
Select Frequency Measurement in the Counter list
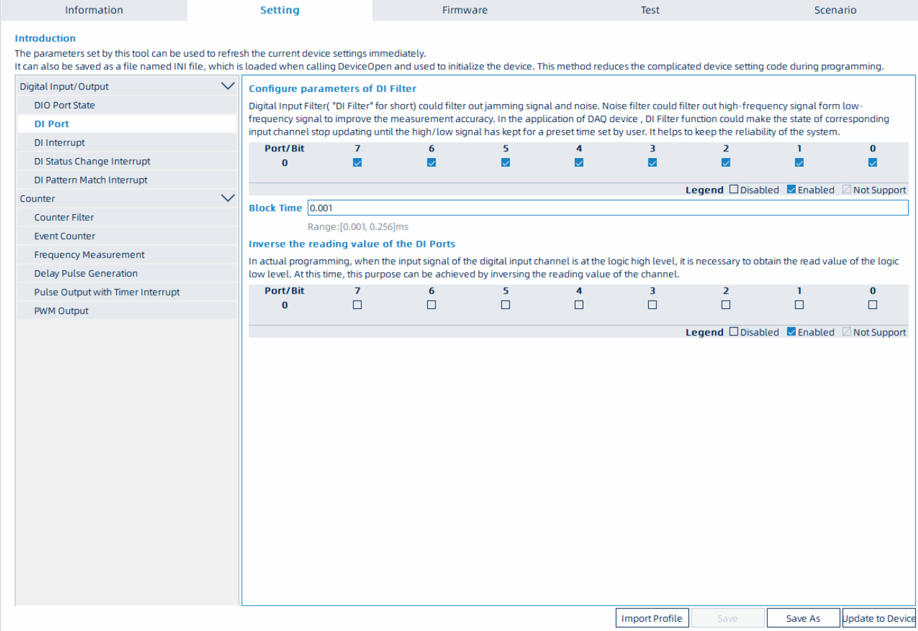click(89, 255)
